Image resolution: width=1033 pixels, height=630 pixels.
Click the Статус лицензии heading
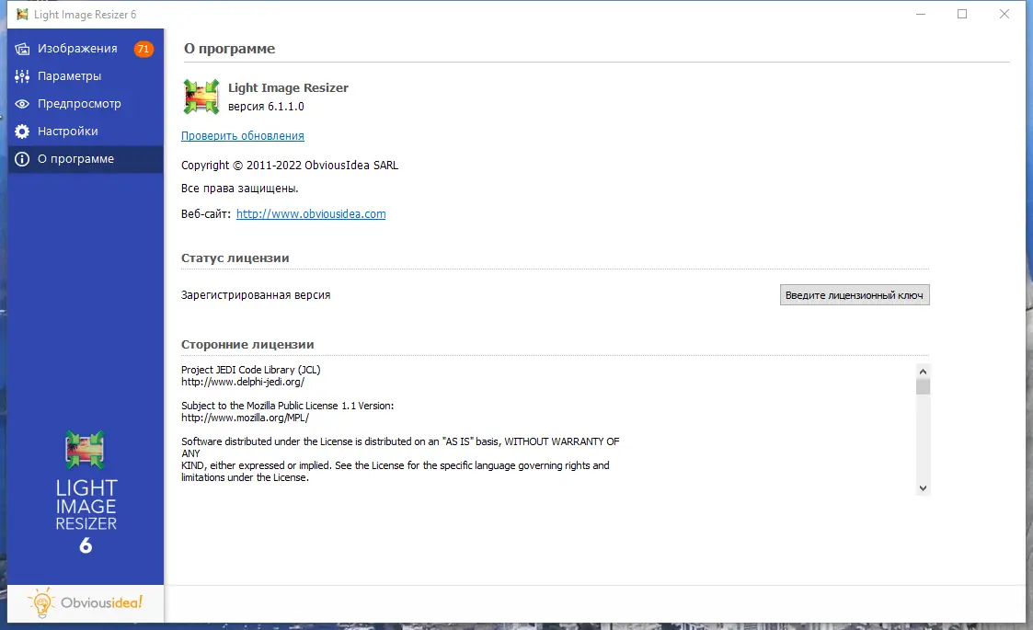point(235,258)
